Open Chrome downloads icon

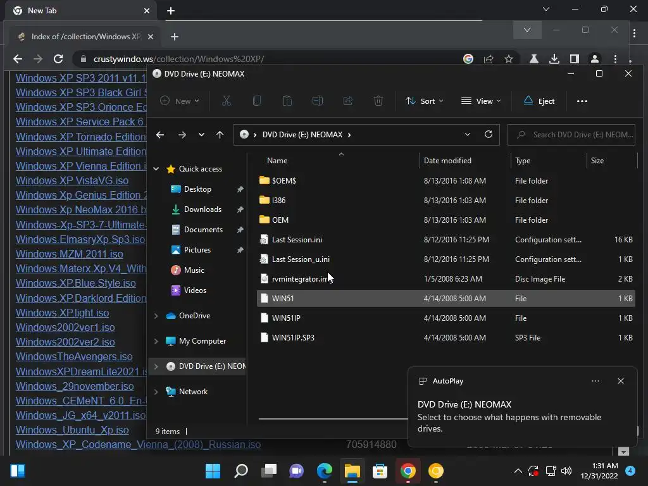(x=554, y=59)
